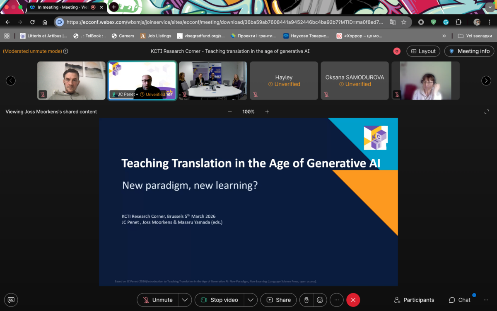The width and height of the screenshot is (497, 311).
Task: Zoom out shared content with minus
Action: pos(230,112)
